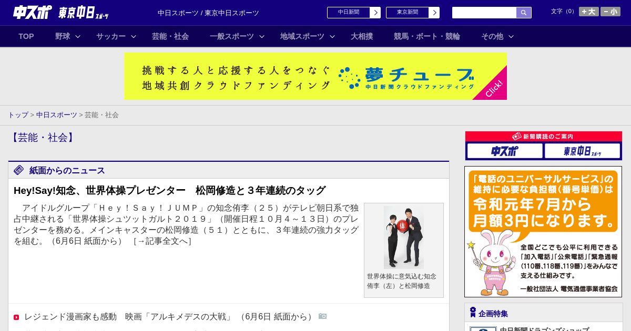Open Hey!Say!知念 世界体操 headline
This screenshot has height=331, width=631.
point(170,190)
